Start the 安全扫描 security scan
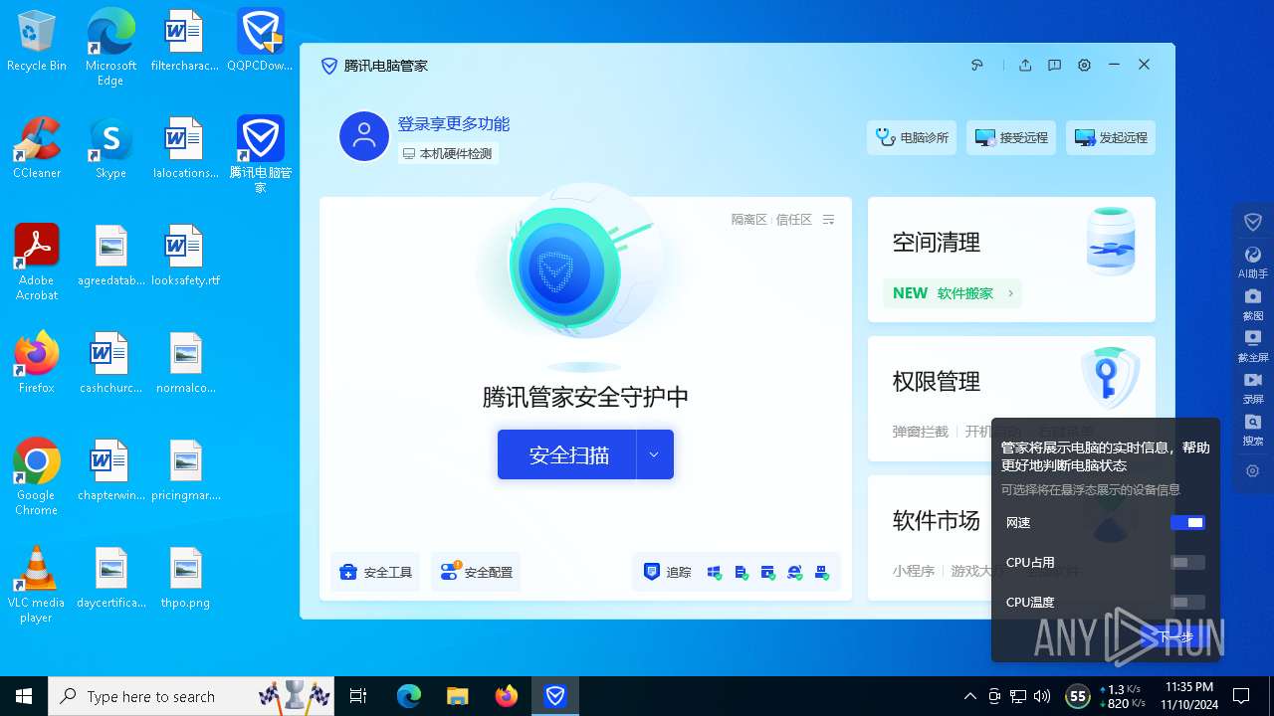The height and width of the screenshot is (716, 1274). click(567, 454)
